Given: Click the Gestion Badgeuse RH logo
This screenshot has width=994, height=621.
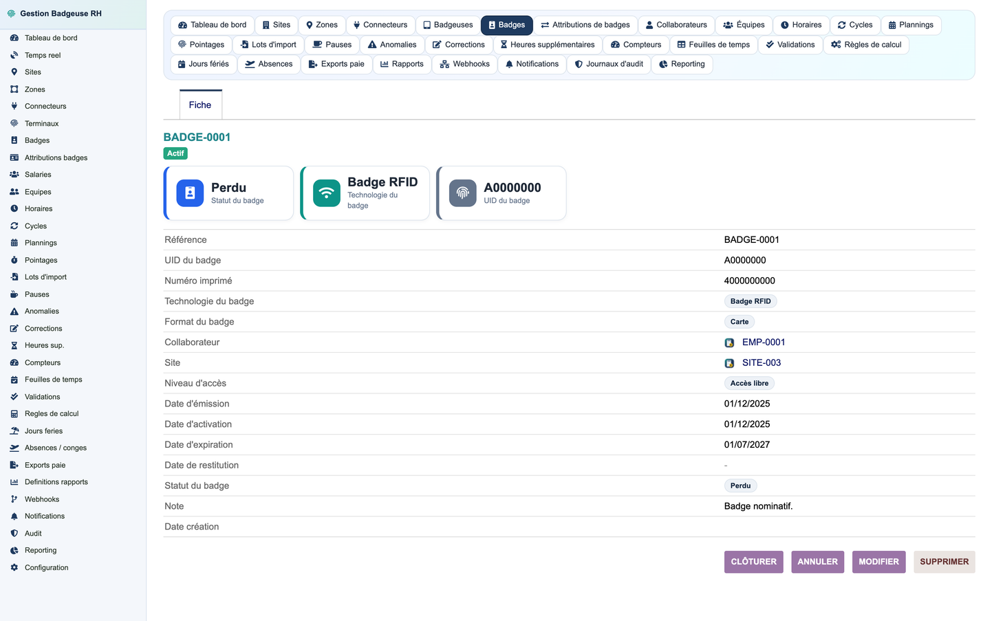Looking at the screenshot, I should (x=11, y=14).
